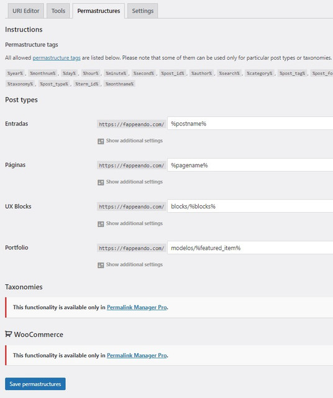333x398 pixels.
Task: Click settings icon under UX Blocks field
Action: [101, 224]
